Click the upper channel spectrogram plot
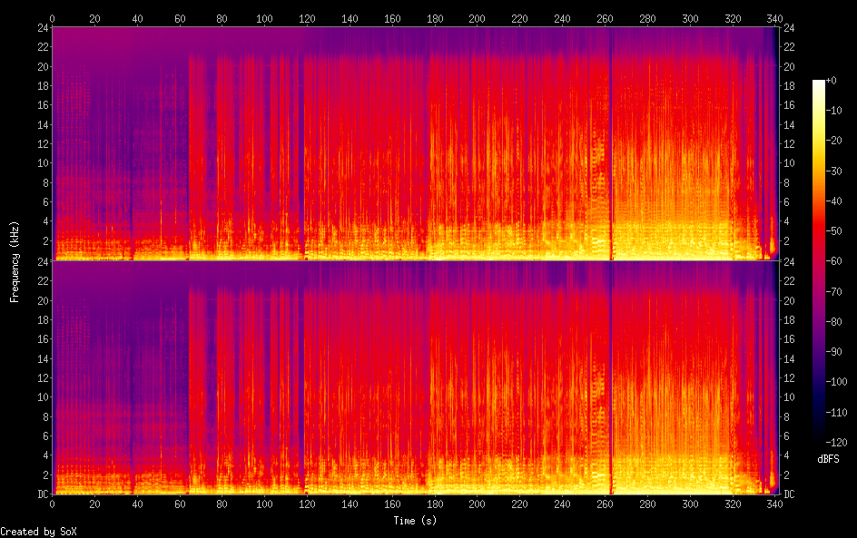This screenshot has height=538, width=857. (416, 143)
